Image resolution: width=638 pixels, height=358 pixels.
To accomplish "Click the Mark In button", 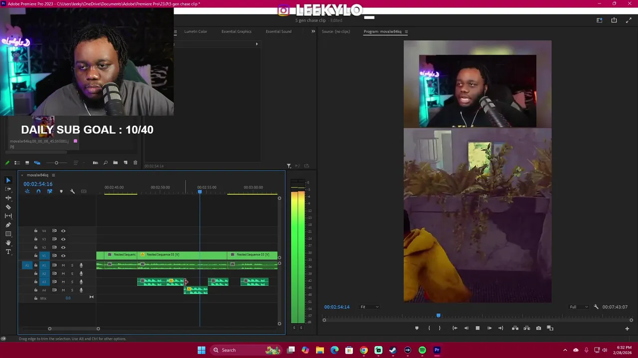I will 429,328.
